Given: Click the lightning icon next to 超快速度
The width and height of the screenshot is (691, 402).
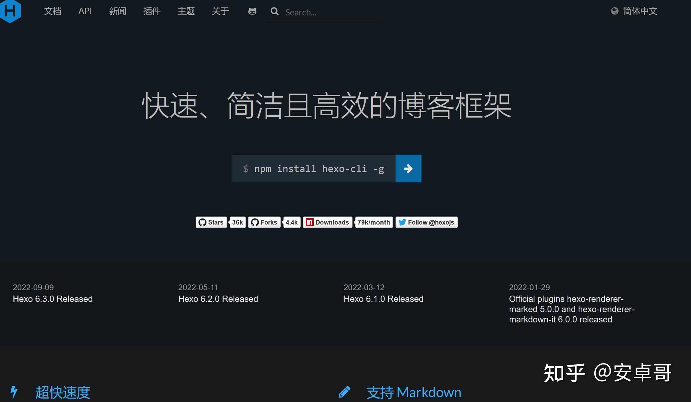Looking at the screenshot, I should tap(14, 392).
